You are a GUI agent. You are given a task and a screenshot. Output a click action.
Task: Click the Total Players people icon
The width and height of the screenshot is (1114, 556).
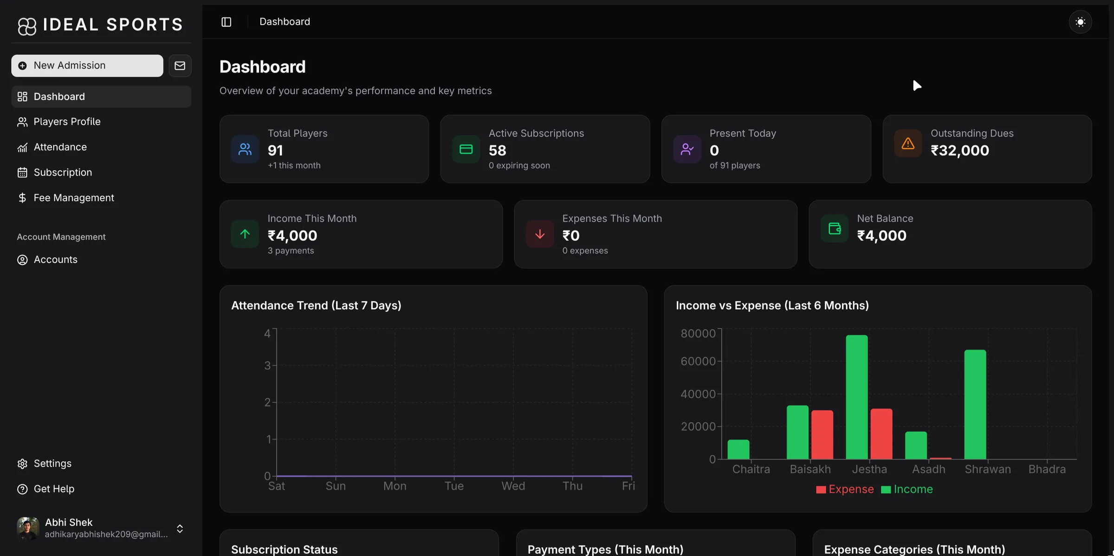[245, 149]
